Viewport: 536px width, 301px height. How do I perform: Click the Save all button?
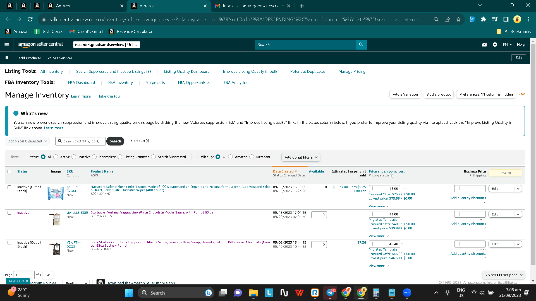click(x=505, y=173)
